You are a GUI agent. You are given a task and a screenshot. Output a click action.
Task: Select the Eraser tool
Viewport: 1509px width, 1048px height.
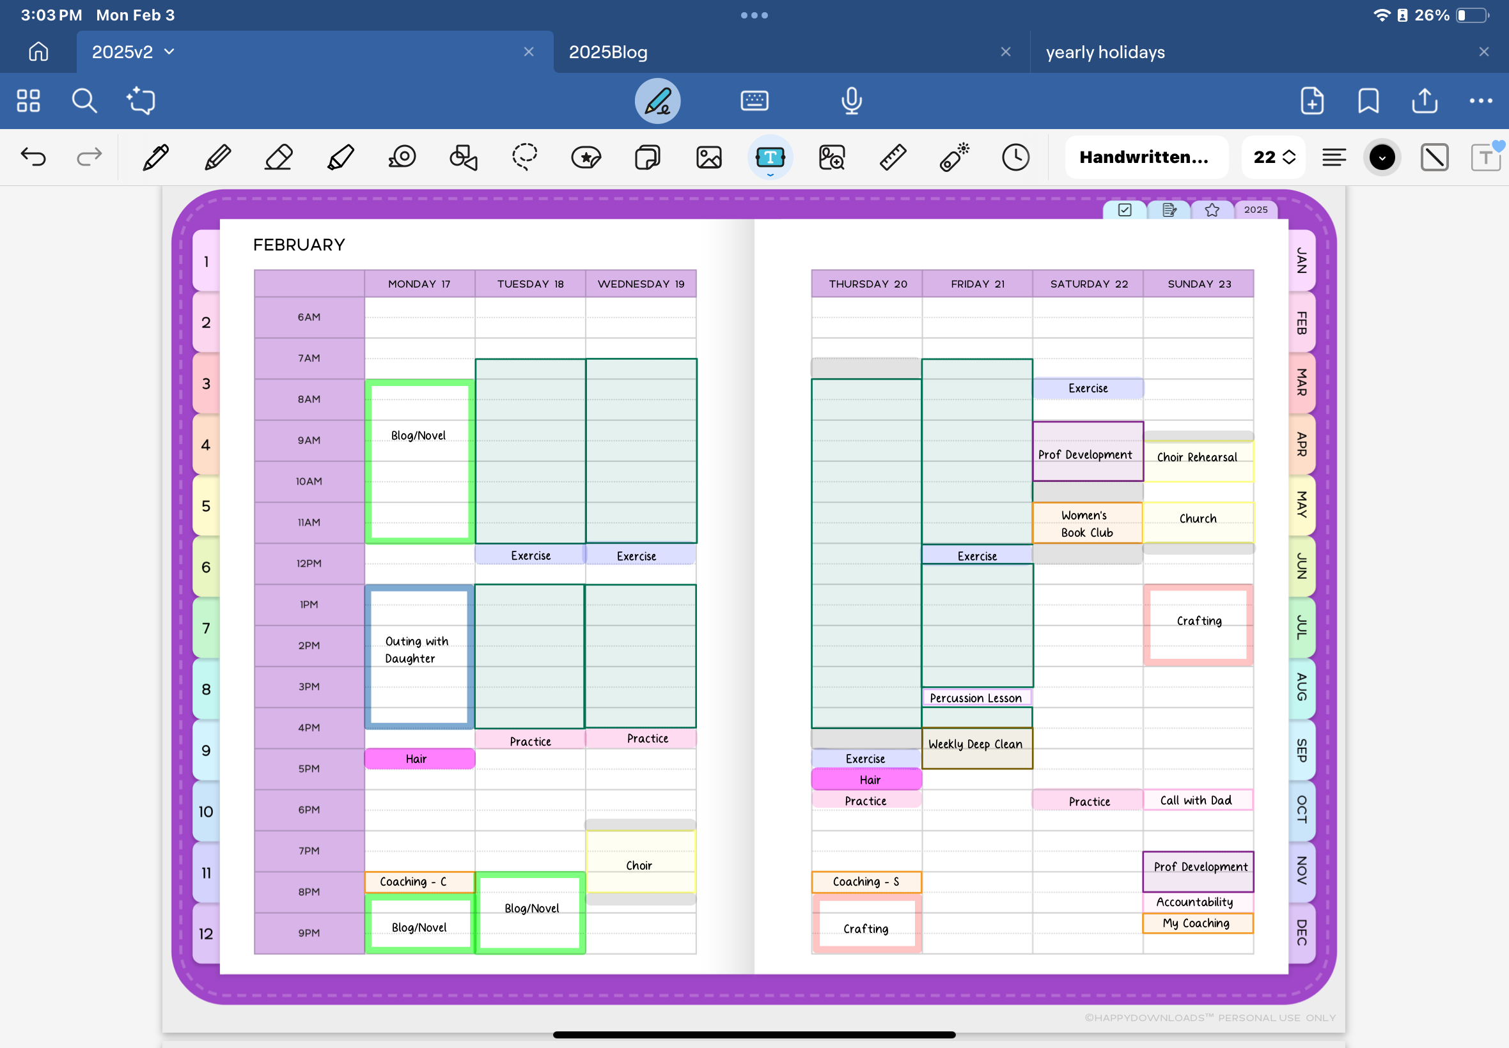(279, 158)
